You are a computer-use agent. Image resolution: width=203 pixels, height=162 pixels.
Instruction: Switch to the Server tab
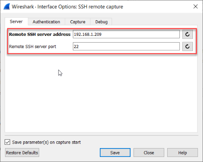[16, 22]
